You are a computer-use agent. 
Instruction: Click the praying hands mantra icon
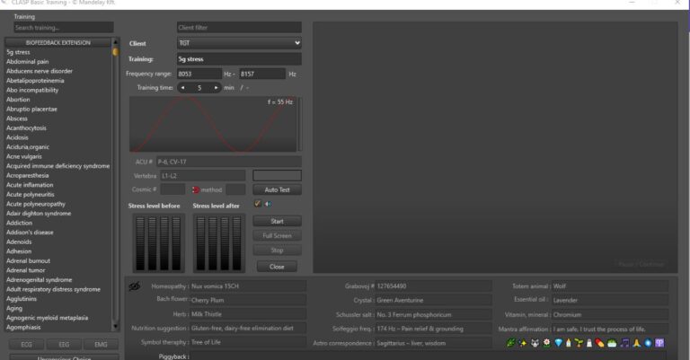pos(636,343)
